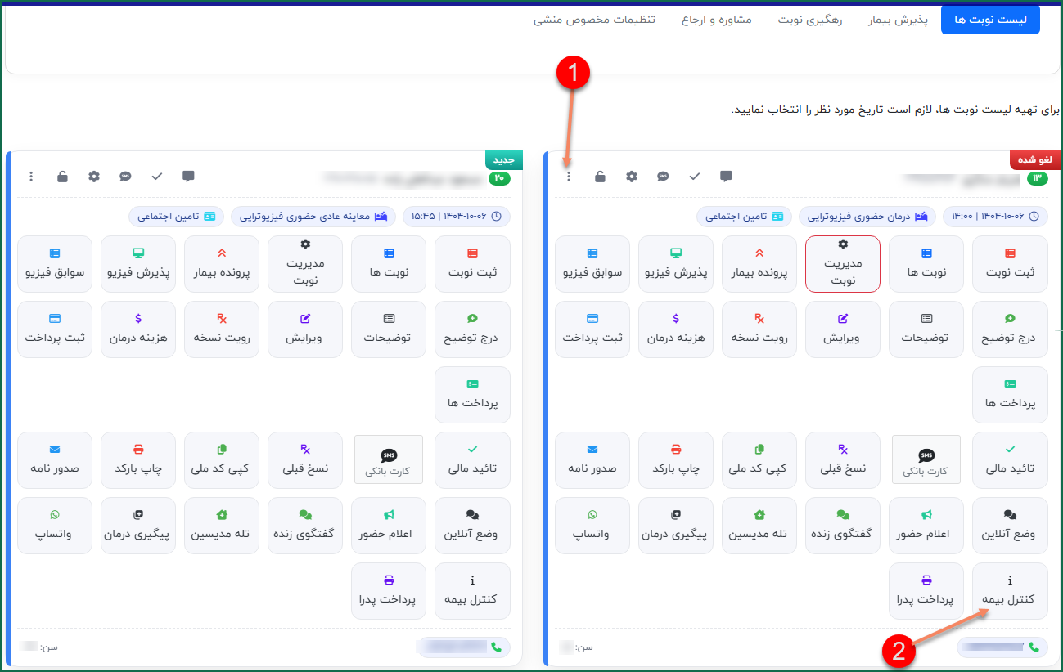
Task: Click چاپ بارکد in the canceled card
Action: [x=676, y=459]
